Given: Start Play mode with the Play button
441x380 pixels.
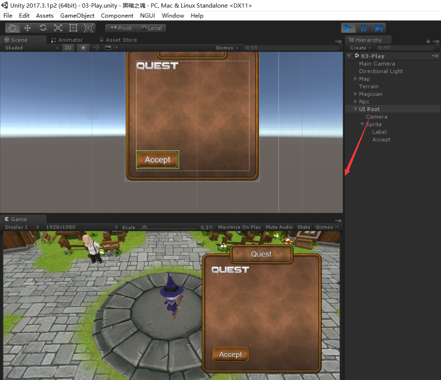Looking at the screenshot, I should (348, 28).
